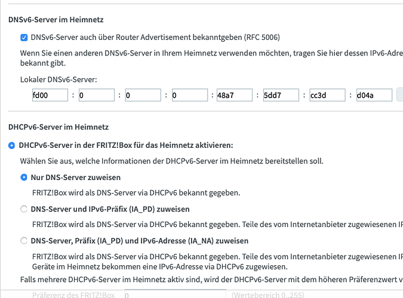Select the 'Nur DNS-Server zuweisen' radio button
This screenshot has width=403, height=298.
24,178
